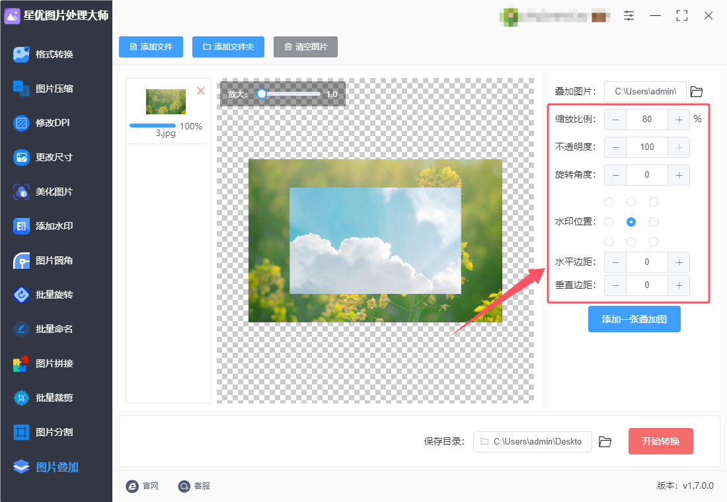Start conversion with 开始转换 button
The height and width of the screenshot is (502, 727).
tap(661, 441)
